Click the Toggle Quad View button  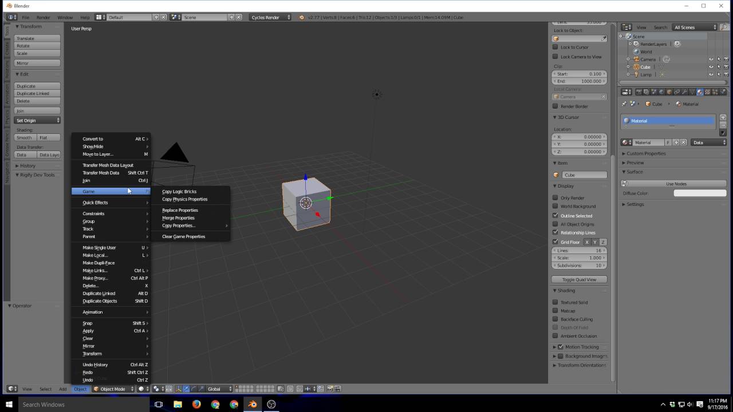[x=580, y=279]
